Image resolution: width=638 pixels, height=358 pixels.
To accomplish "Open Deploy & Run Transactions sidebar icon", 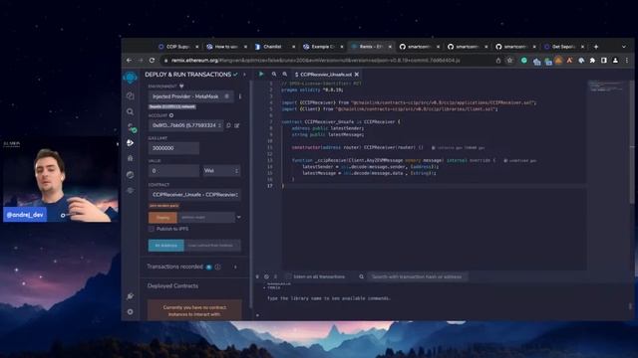I will pos(131,143).
